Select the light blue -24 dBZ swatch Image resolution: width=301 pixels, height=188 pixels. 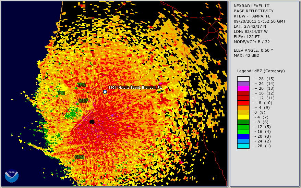(243, 141)
